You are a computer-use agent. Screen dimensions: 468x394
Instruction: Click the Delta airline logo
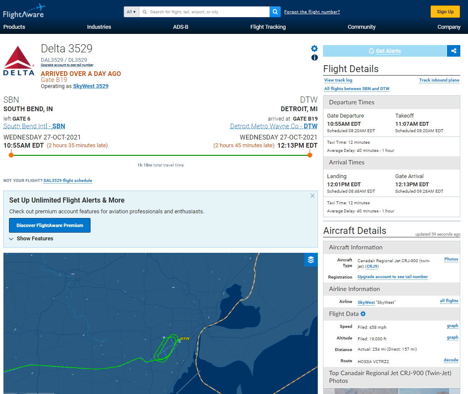(x=19, y=61)
